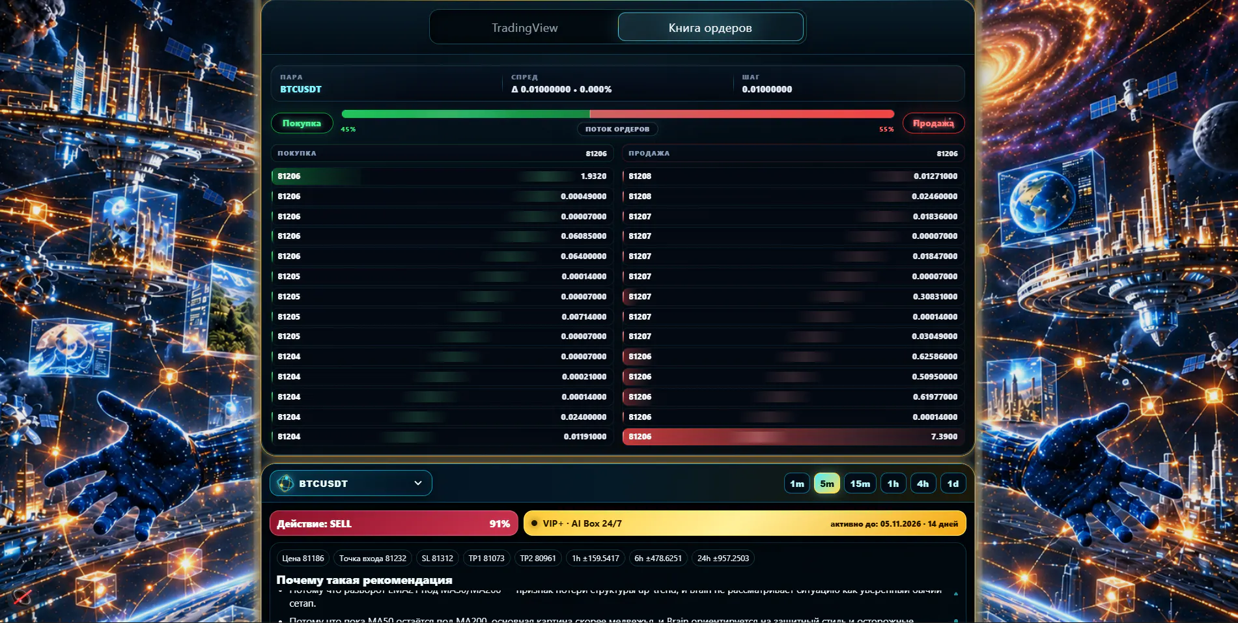Screen dimensions: 1238x623
Task: Click the TP2 80961 chip
Action: 538,558
